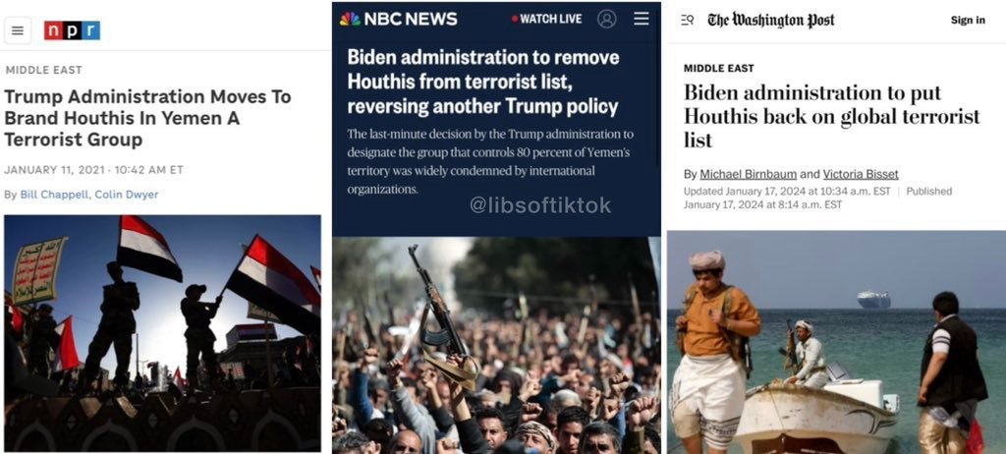Open NBC headline about removing Houthis
Image resolution: width=1006 pixels, height=454 pixels.
click(483, 82)
